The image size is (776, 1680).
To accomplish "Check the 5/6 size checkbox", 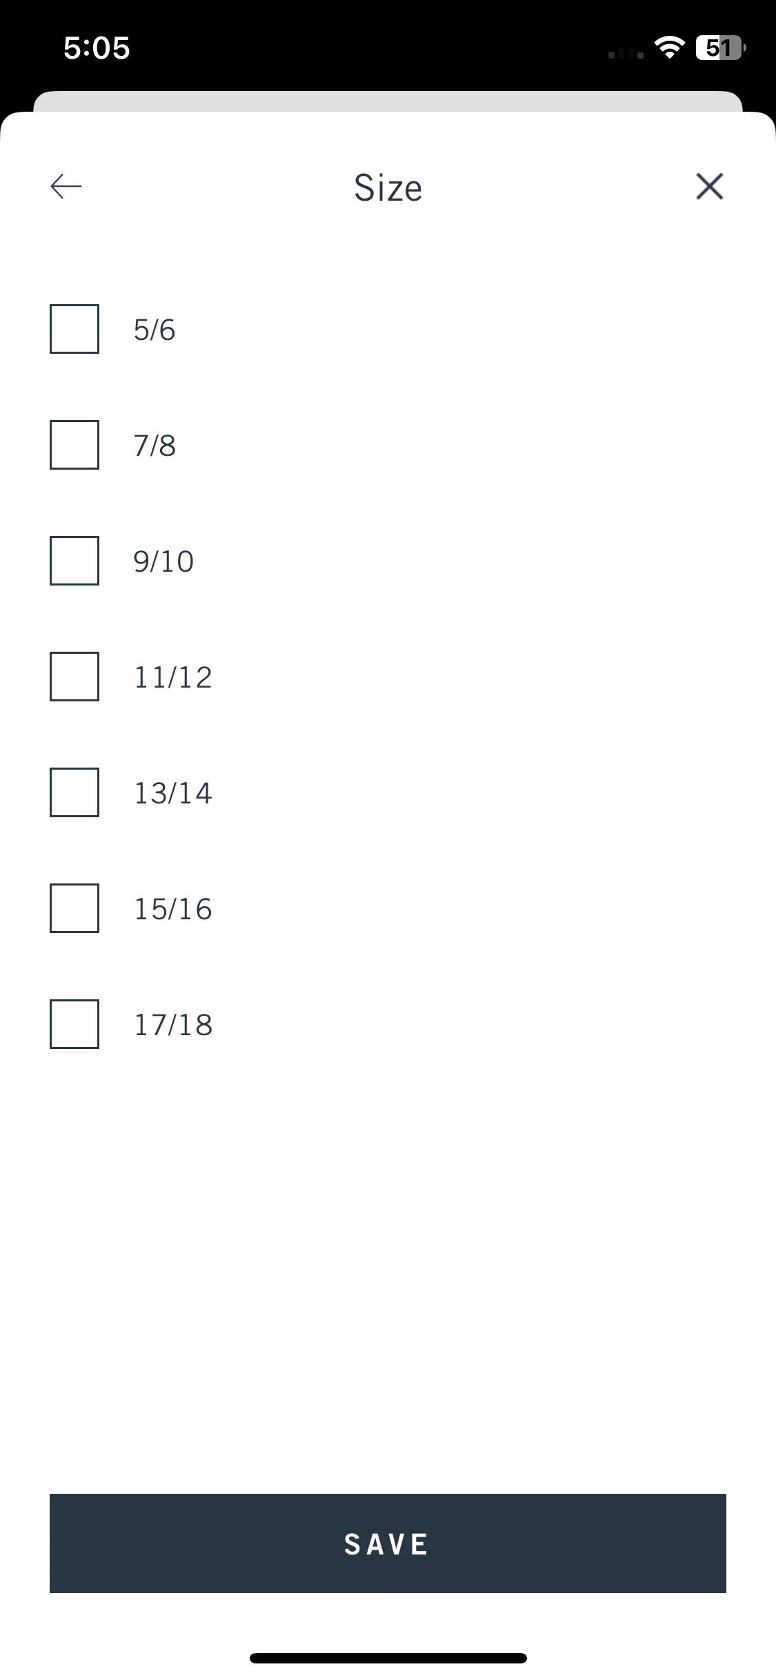I will [74, 329].
